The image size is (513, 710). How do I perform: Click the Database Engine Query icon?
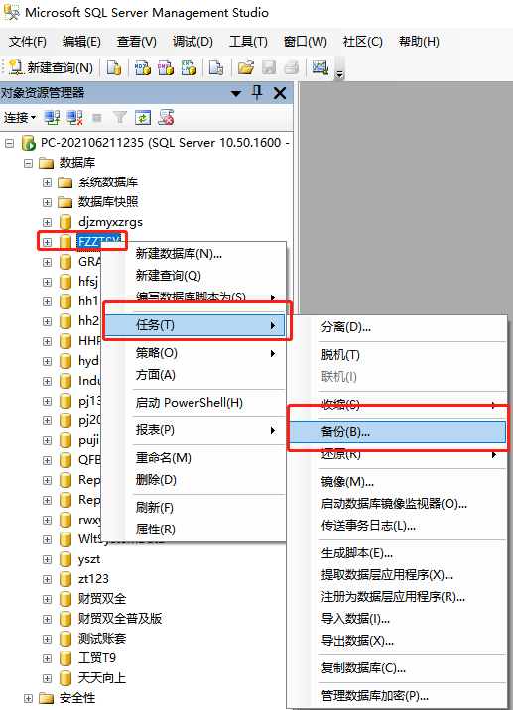[x=114, y=67]
